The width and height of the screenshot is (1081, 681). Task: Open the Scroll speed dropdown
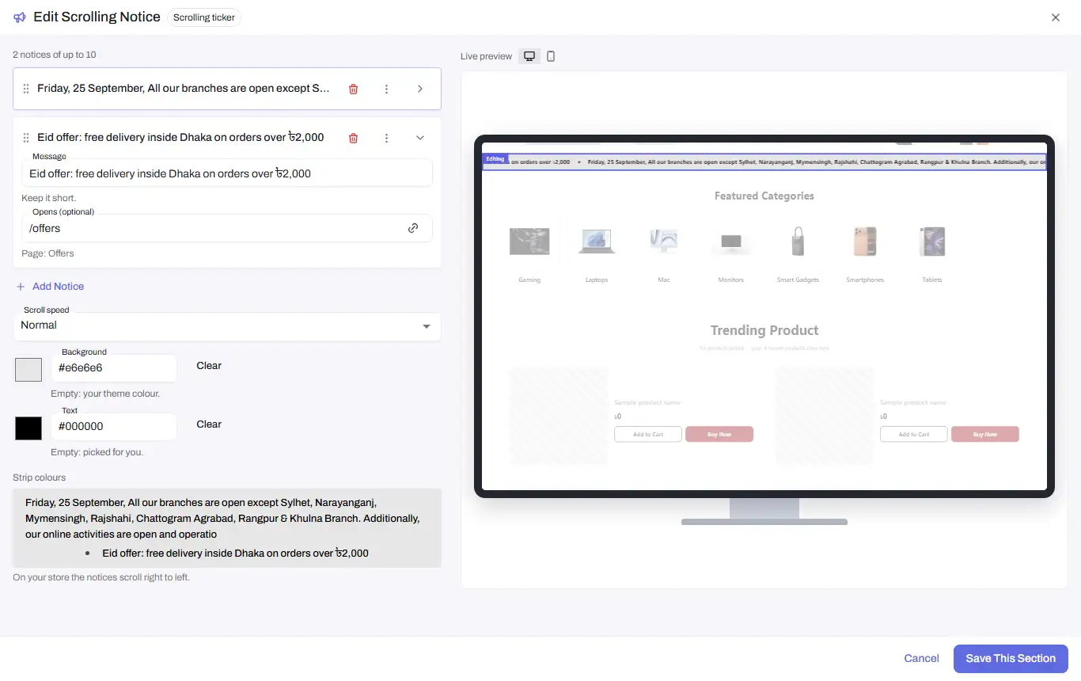pyautogui.click(x=227, y=325)
